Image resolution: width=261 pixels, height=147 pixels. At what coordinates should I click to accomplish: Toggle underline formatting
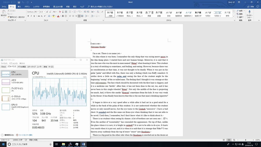tap(34, 16)
